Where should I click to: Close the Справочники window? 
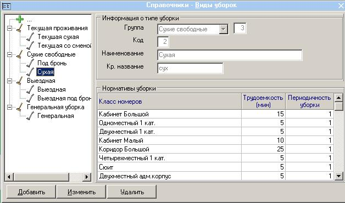(x=341, y=5)
